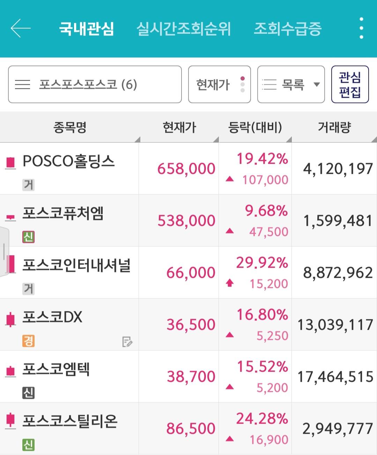Select the 포스코엠텍 current price 38,700

click(x=191, y=377)
